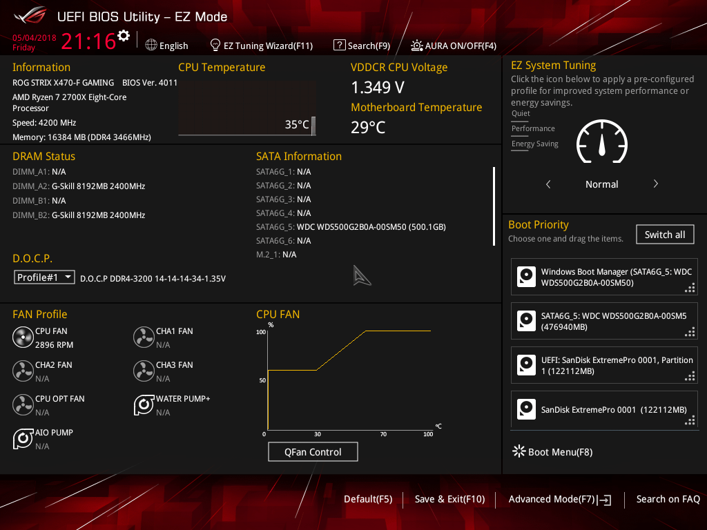Click the Windows Boot Manager drag handle
The height and width of the screenshot is (530, 707).
[x=690, y=288]
